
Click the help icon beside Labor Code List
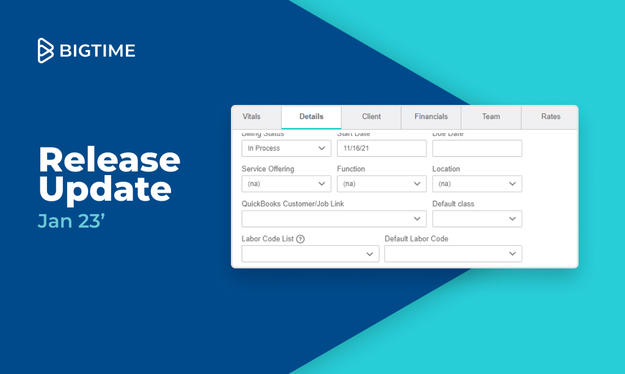point(301,239)
